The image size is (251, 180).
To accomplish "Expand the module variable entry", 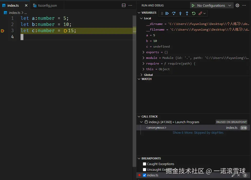I will (x=144, y=58).
